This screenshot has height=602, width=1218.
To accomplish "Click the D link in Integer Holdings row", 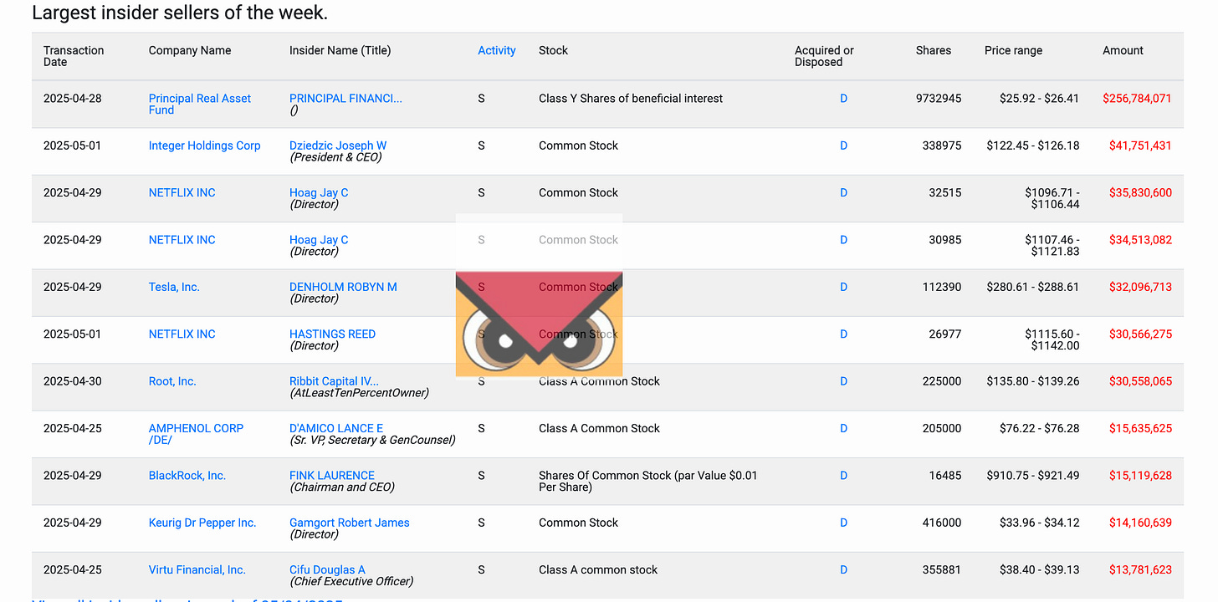I will pos(843,145).
